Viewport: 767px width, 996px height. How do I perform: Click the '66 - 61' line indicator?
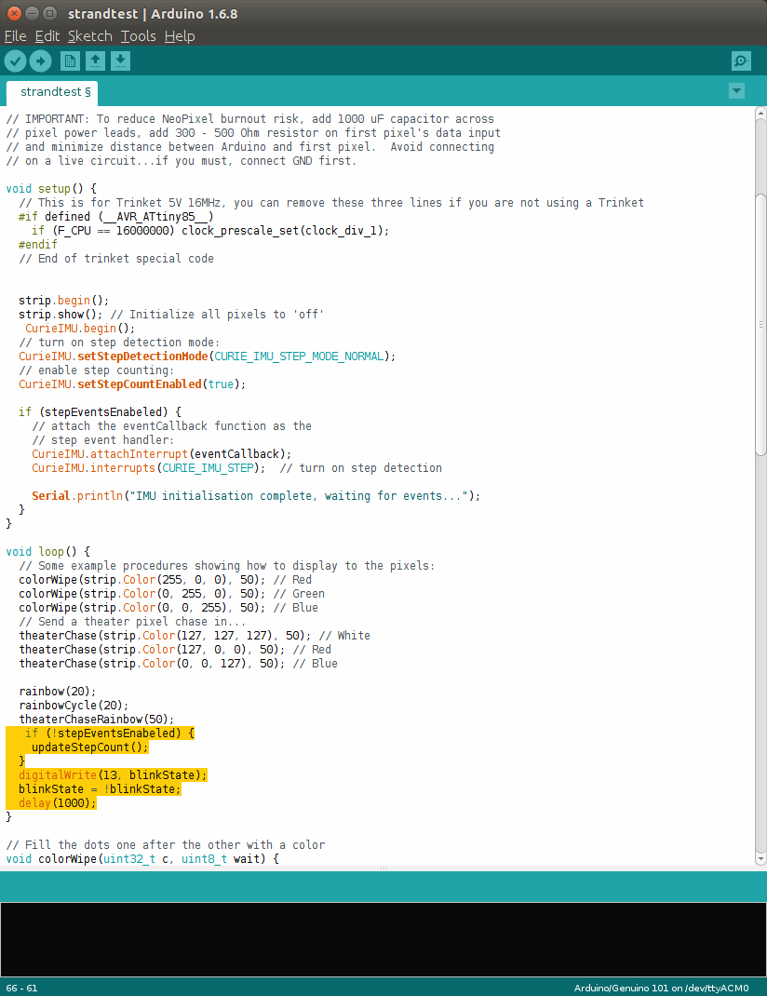point(21,989)
